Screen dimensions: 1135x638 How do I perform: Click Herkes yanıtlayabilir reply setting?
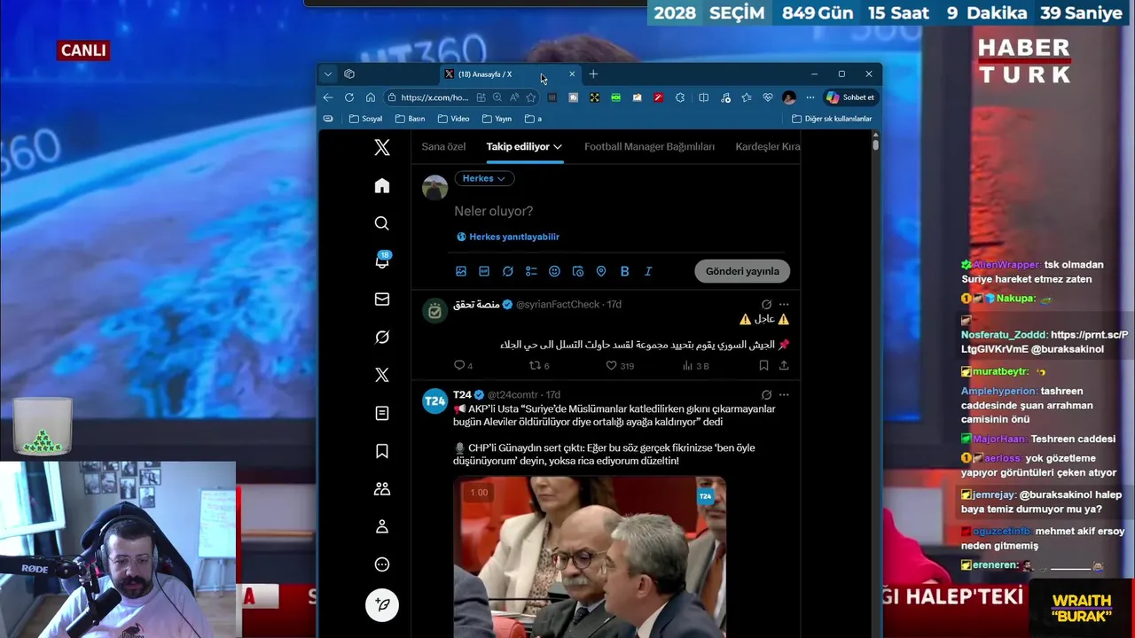point(508,237)
